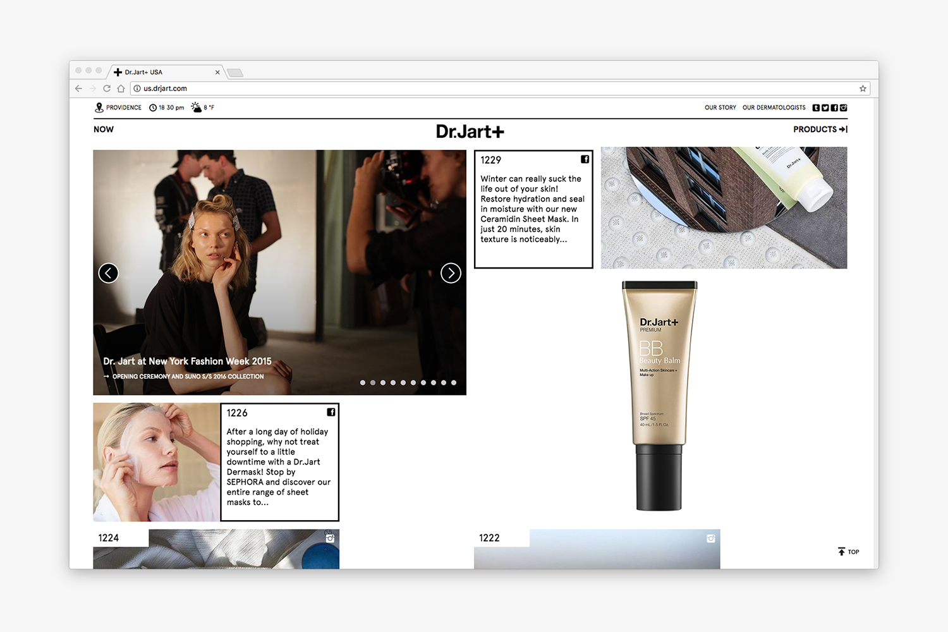This screenshot has height=632, width=948.
Task: Reload the Dr.Jart+ page
Action: click(107, 88)
